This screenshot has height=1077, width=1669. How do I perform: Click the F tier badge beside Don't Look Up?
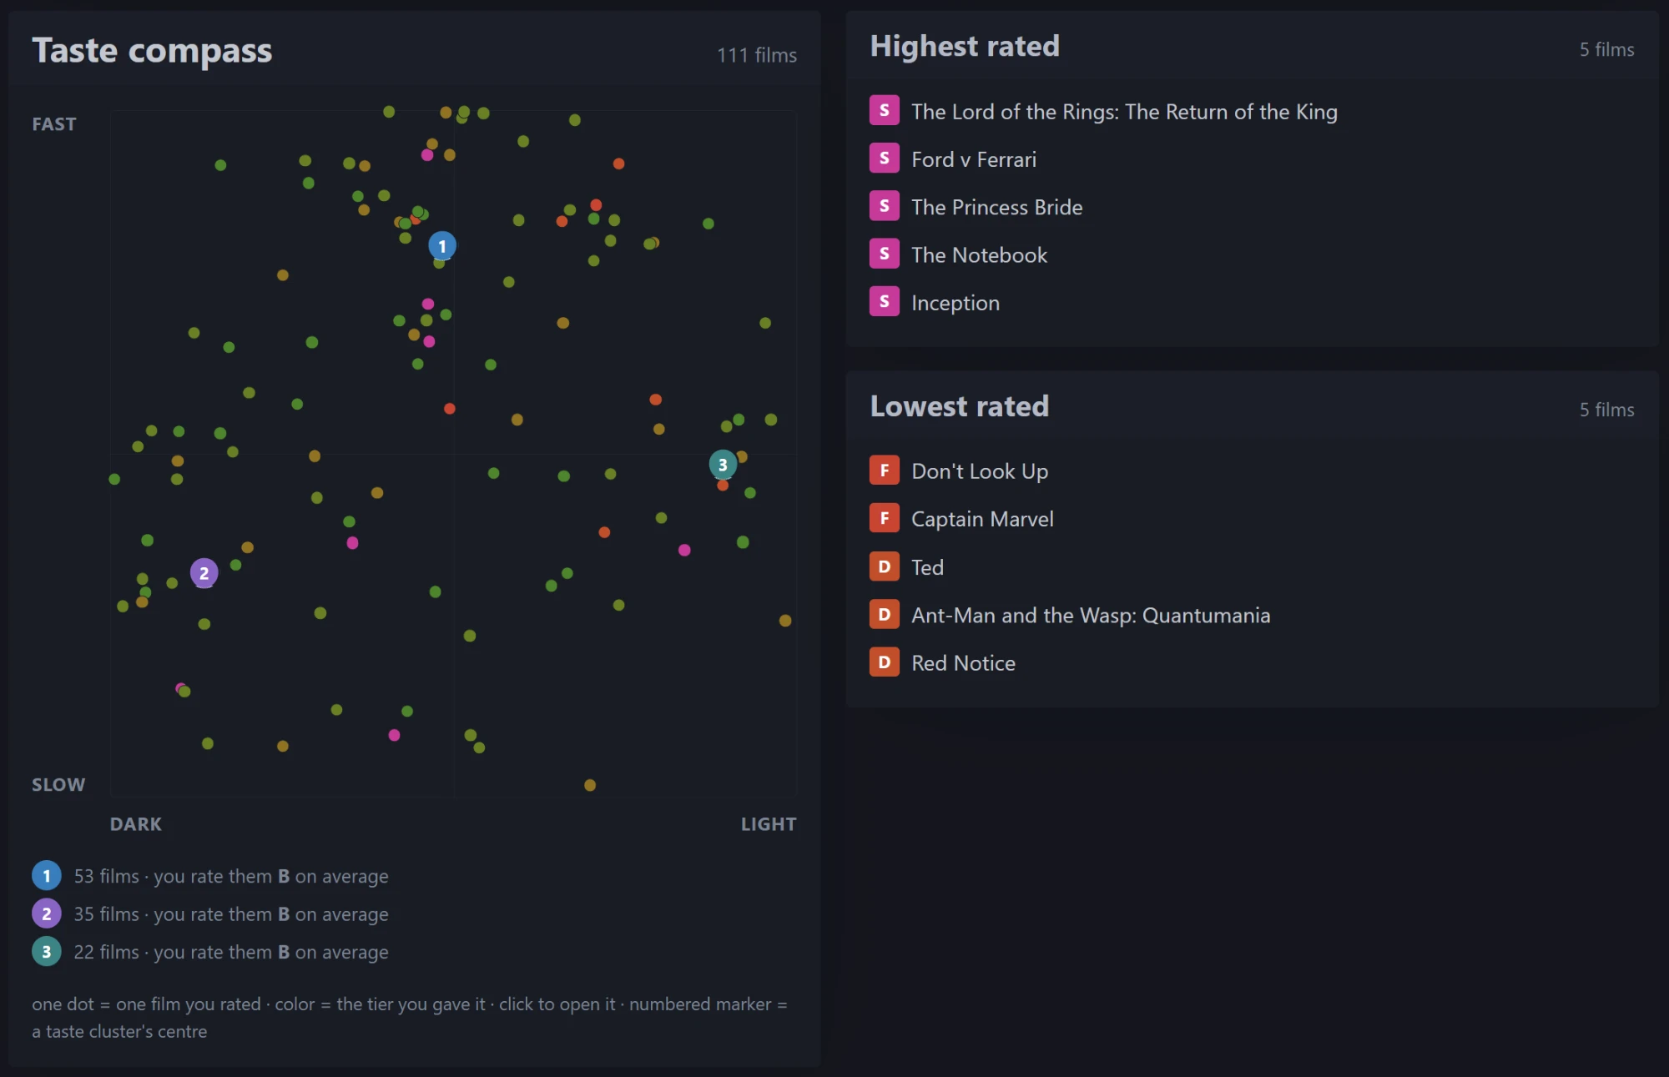(x=885, y=471)
